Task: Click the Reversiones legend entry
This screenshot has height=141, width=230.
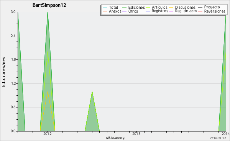Action: [212, 11]
